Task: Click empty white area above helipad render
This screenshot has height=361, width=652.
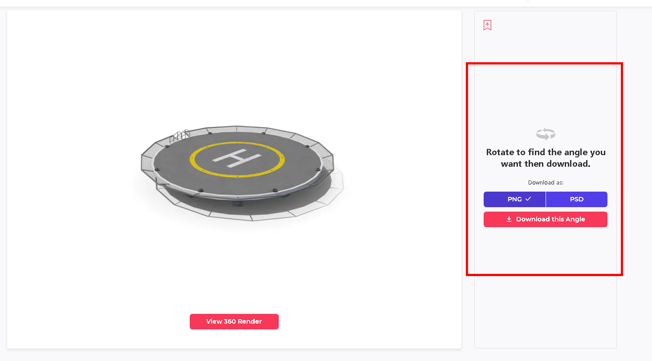Action: pyautogui.click(x=234, y=67)
